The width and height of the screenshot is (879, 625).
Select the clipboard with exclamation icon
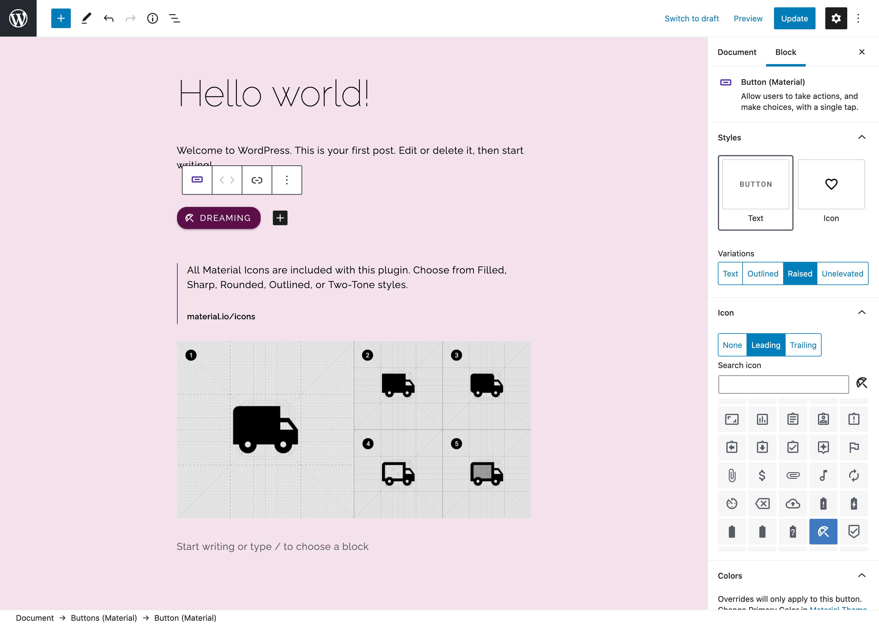[x=854, y=419]
